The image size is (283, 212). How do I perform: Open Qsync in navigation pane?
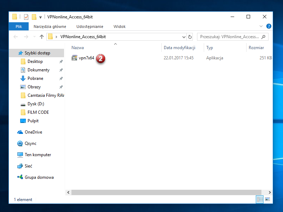point(30,143)
